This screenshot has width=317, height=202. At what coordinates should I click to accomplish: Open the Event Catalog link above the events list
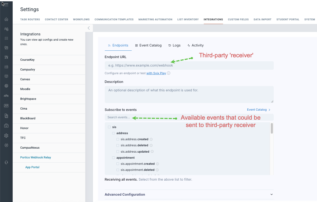259,110
